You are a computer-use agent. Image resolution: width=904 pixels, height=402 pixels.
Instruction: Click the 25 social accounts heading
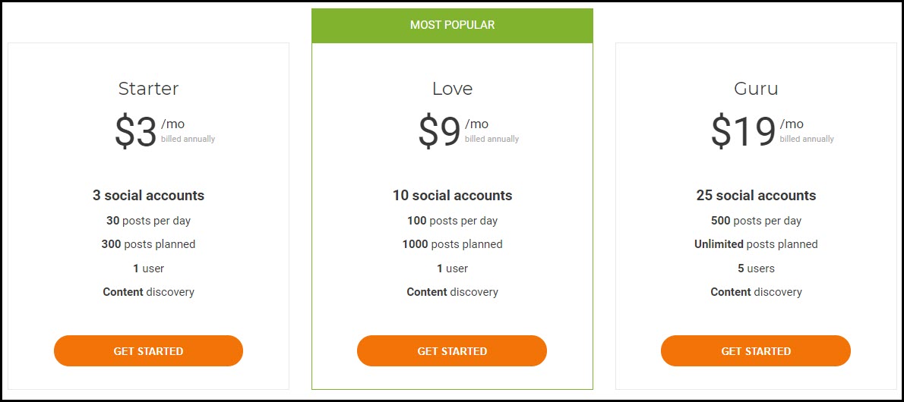756,195
